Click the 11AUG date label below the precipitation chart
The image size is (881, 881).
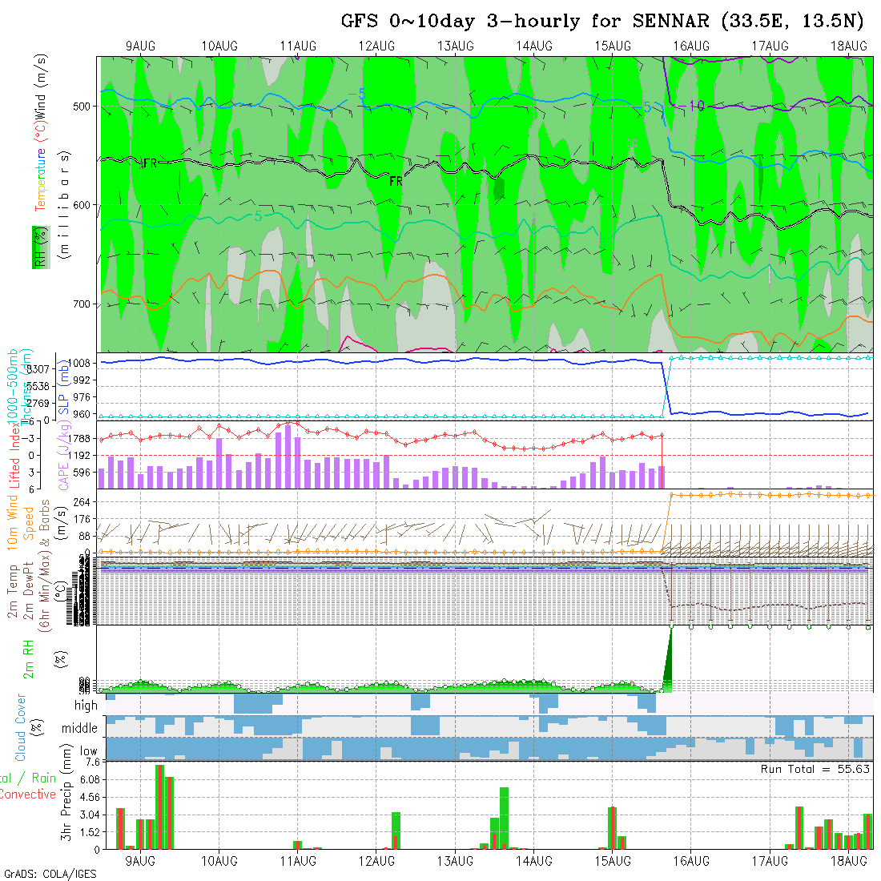pyautogui.click(x=298, y=861)
